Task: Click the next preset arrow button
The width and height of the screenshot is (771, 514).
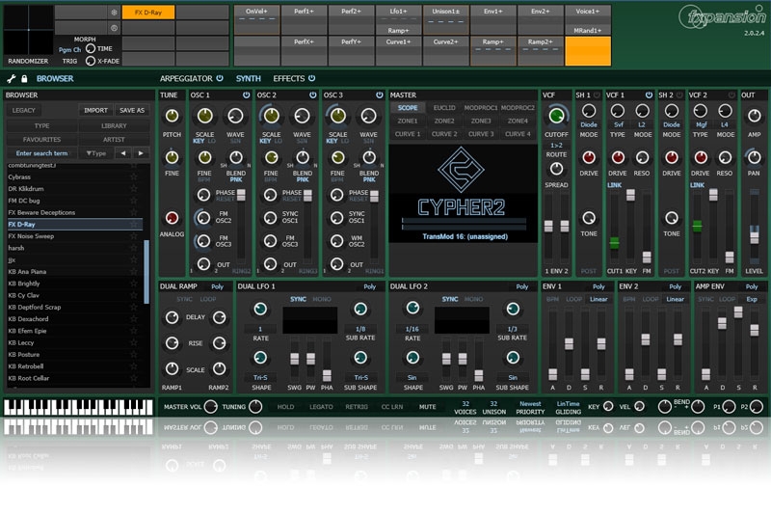Action: tap(141, 153)
